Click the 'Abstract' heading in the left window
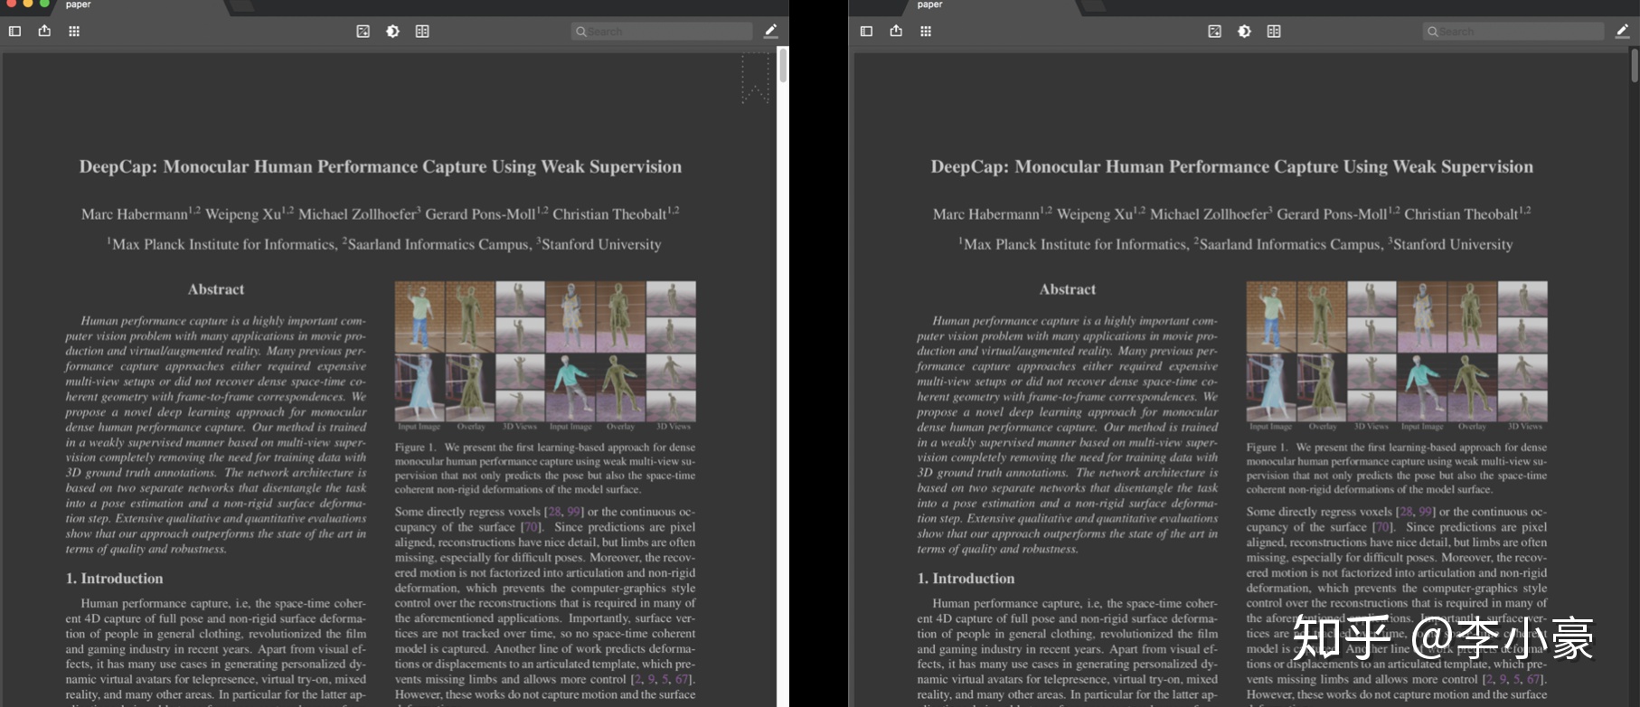The image size is (1640, 707). click(x=216, y=289)
